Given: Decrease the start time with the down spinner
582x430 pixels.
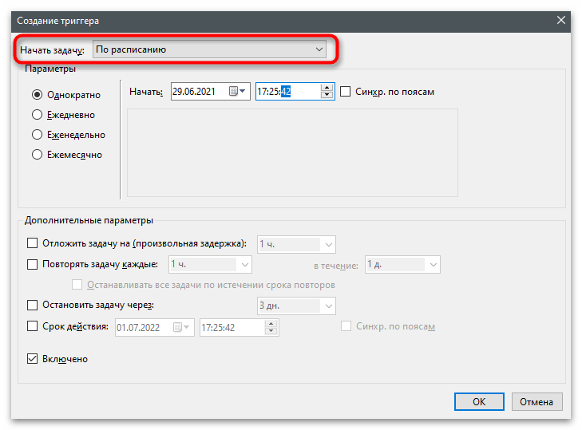Looking at the screenshot, I should click(327, 95).
